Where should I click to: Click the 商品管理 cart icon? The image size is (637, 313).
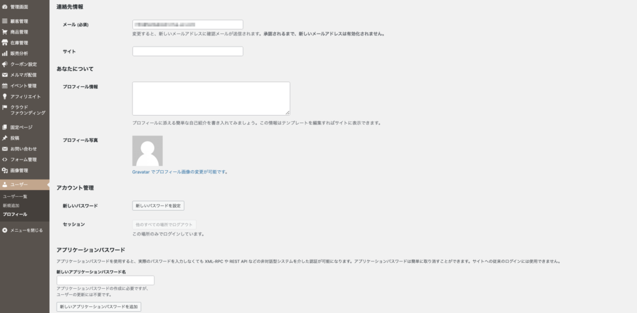click(x=5, y=32)
